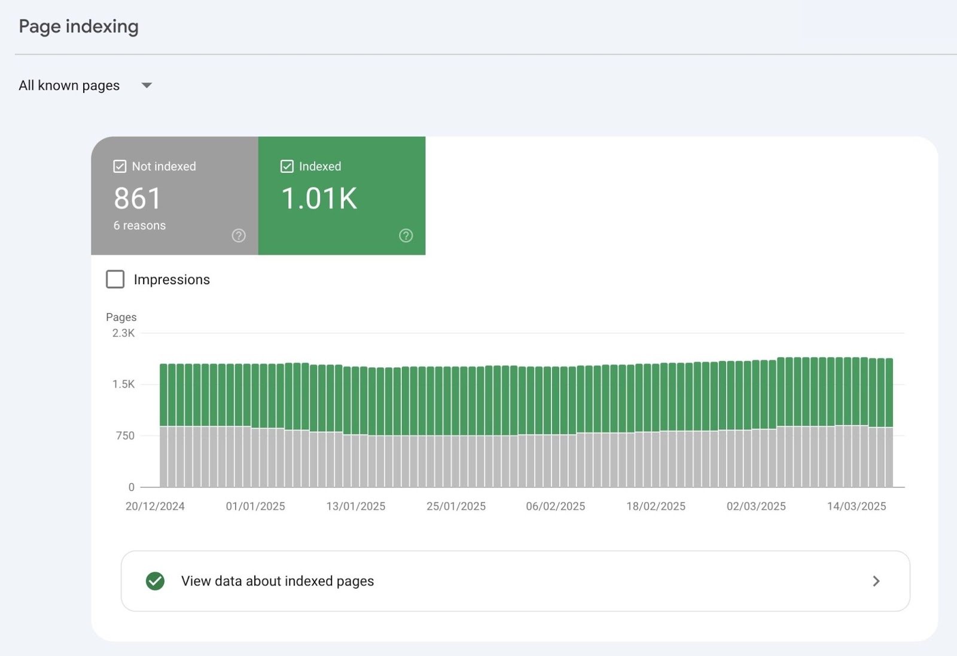The width and height of the screenshot is (957, 656).
Task: Open help tooltip on Indexed card
Action: tap(406, 236)
